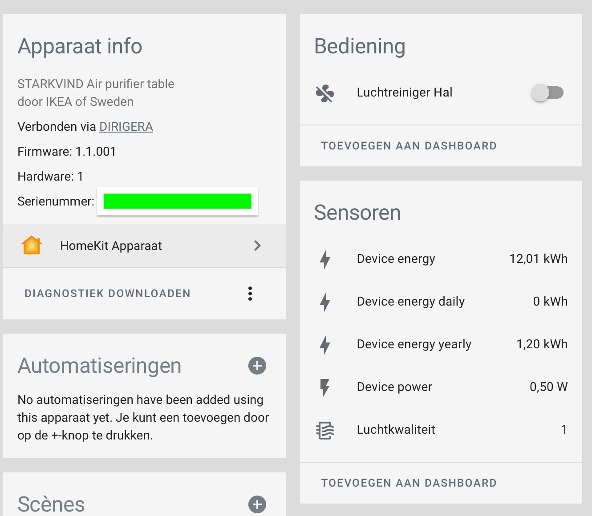The height and width of the screenshot is (516, 592).
Task: Open the Luchtreiniger Hal entity label
Action: click(x=404, y=93)
